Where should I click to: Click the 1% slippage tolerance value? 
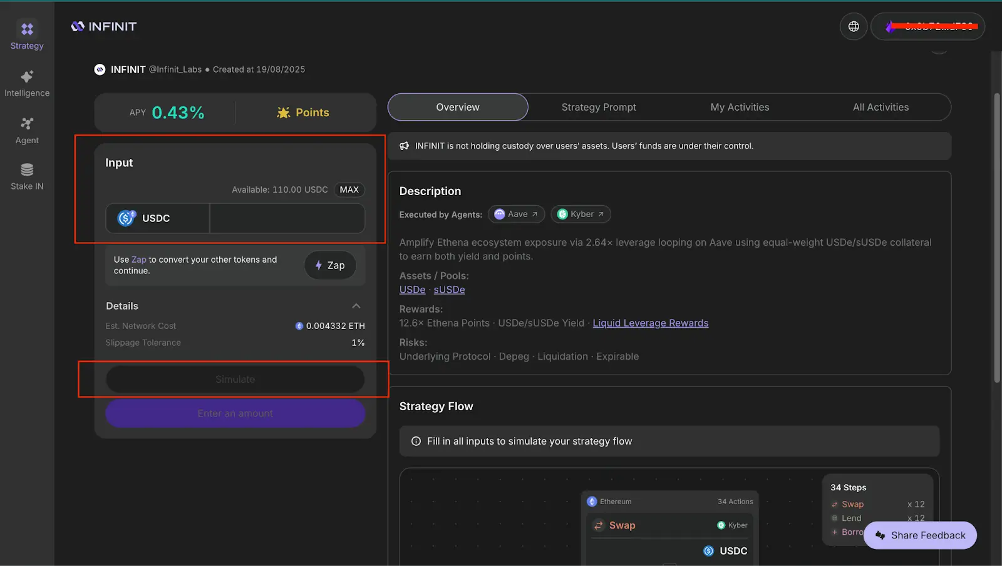[x=358, y=343]
